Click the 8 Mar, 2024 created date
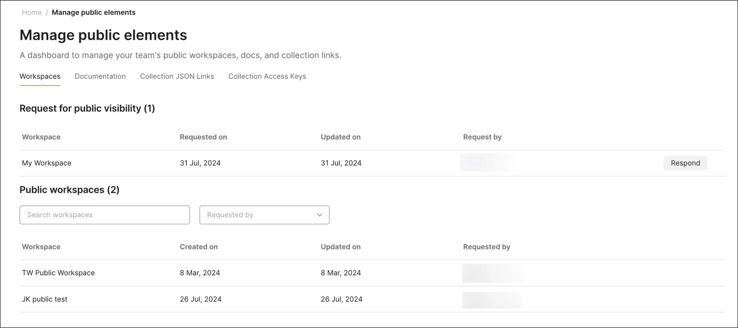The height and width of the screenshot is (328, 738). tap(200, 273)
